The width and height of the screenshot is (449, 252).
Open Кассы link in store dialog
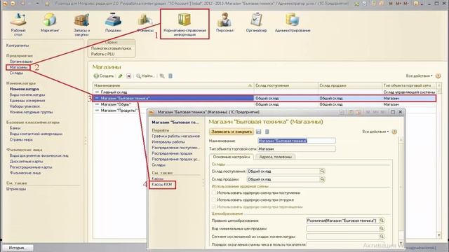tap(157, 178)
